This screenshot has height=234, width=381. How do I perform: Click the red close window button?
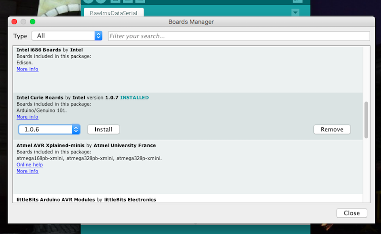[x=14, y=21]
